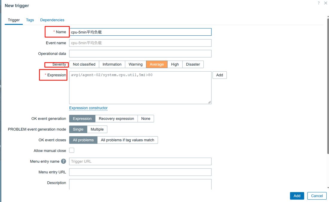Set severity to Warning
The width and height of the screenshot is (329, 202).
click(x=135, y=64)
